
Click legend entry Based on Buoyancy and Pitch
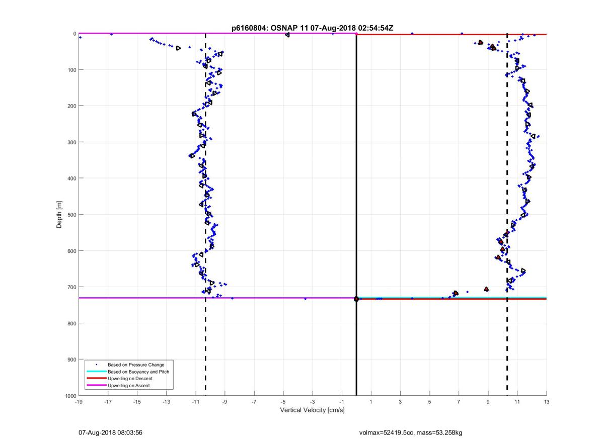click(138, 372)
